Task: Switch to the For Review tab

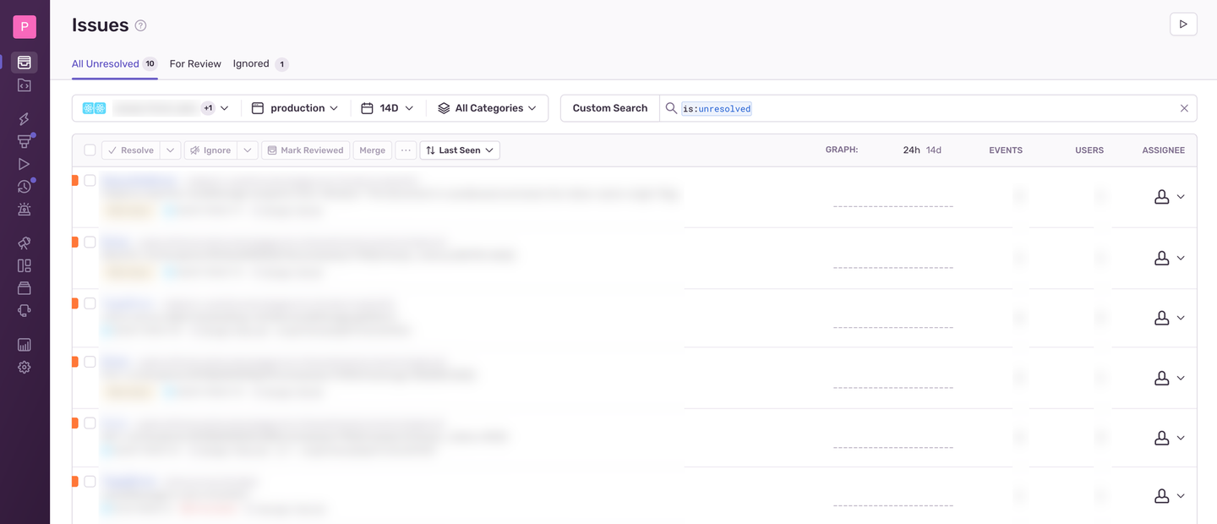Action: point(195,64)
